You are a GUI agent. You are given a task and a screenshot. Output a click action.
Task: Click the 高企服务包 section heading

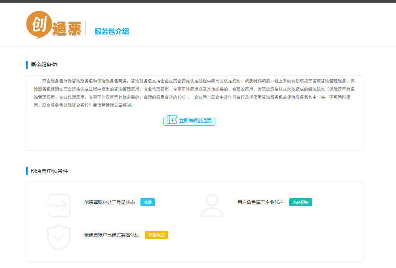44,65
